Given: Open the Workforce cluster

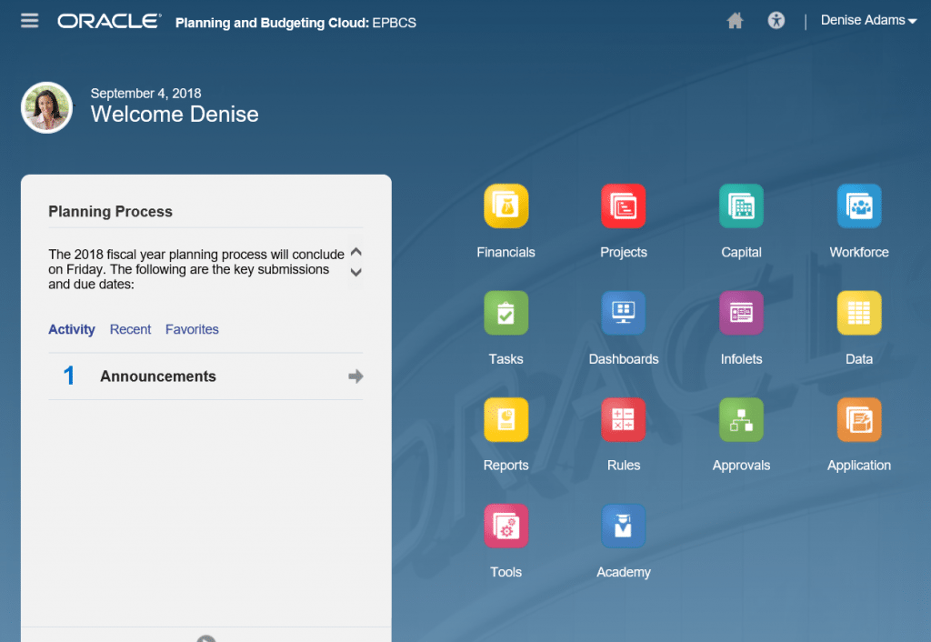Looking at the screenshot, I should [859, 206].
